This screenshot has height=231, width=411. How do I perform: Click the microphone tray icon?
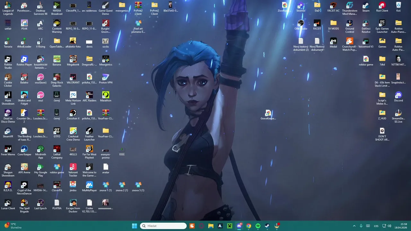tap(361, 226)
